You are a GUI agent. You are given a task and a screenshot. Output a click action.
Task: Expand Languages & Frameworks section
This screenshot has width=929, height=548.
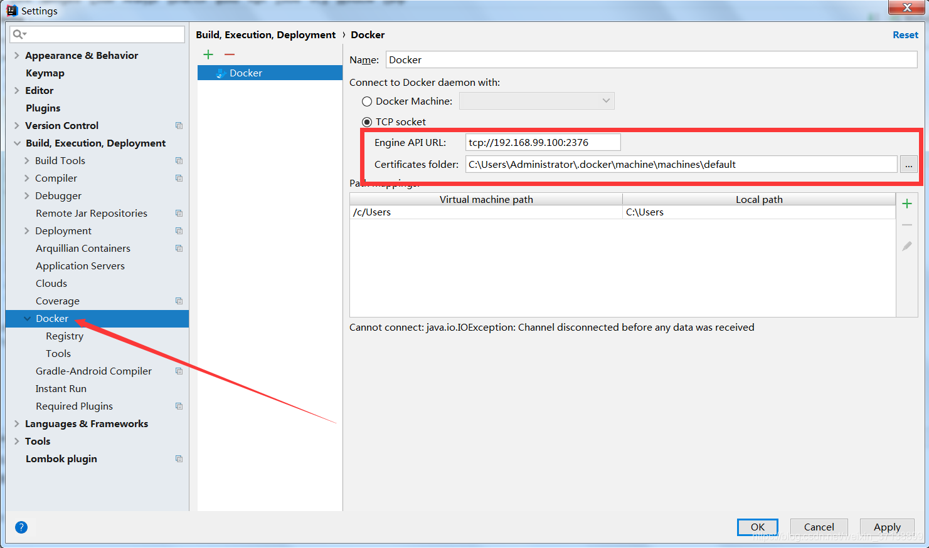tap(17, 424)
